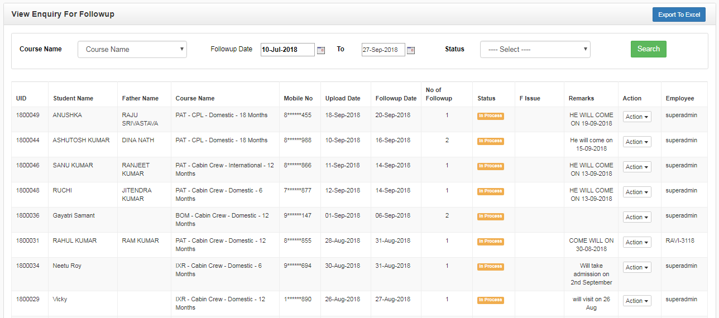Image resolution: width=719 pixels, height=318 pixels.
Task: Open calendar picker beside 27-Sep-2018 date
Action: pyautogui.click(x=411, y=50)
